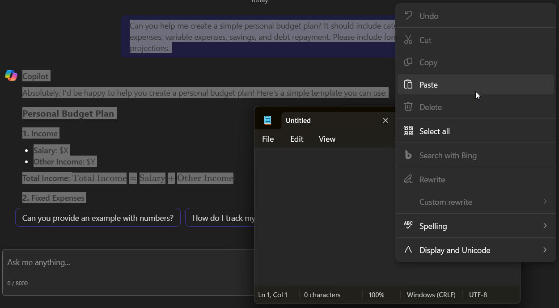Open the Notepad File menu

pyautogui.click(x=268, y=139)
